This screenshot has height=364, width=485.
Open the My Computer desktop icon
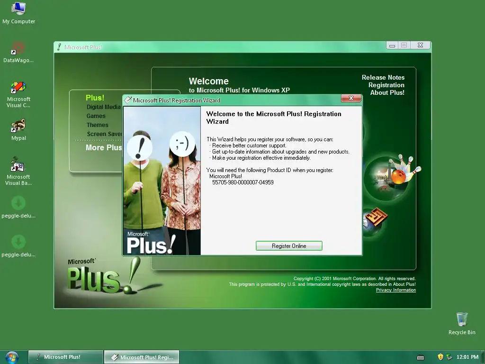click(18, 13)
